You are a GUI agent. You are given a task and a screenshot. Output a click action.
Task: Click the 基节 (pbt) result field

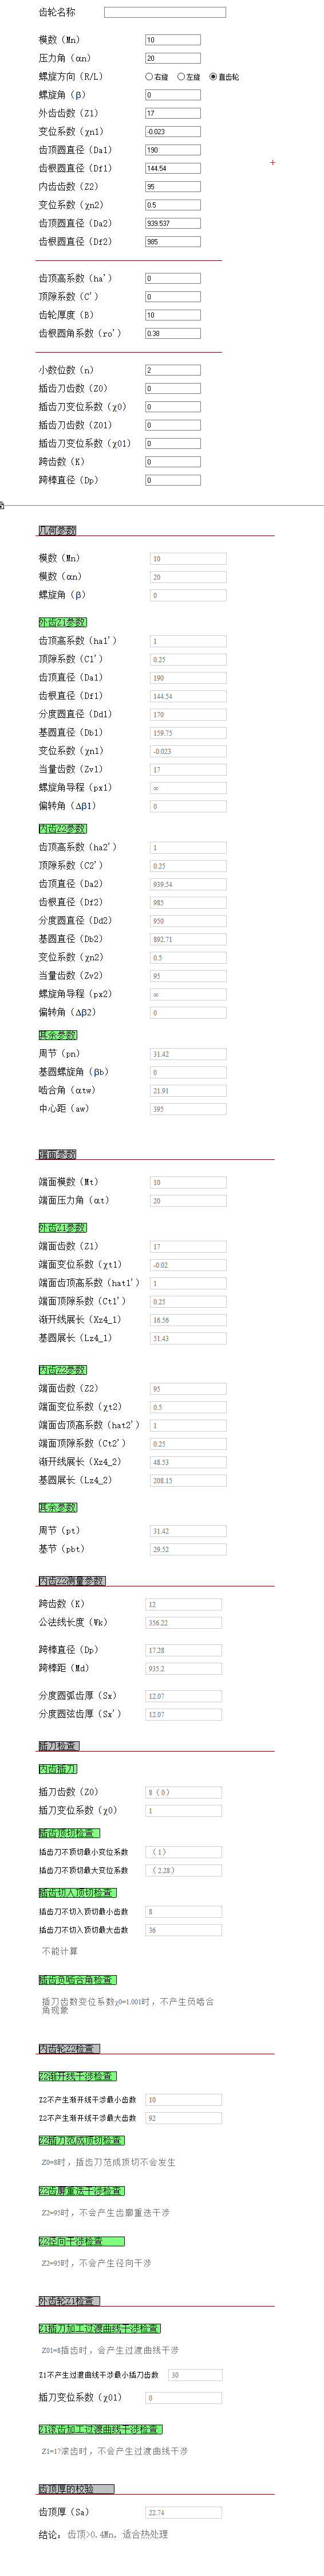pyautogui.click(x=188, y=1549)
